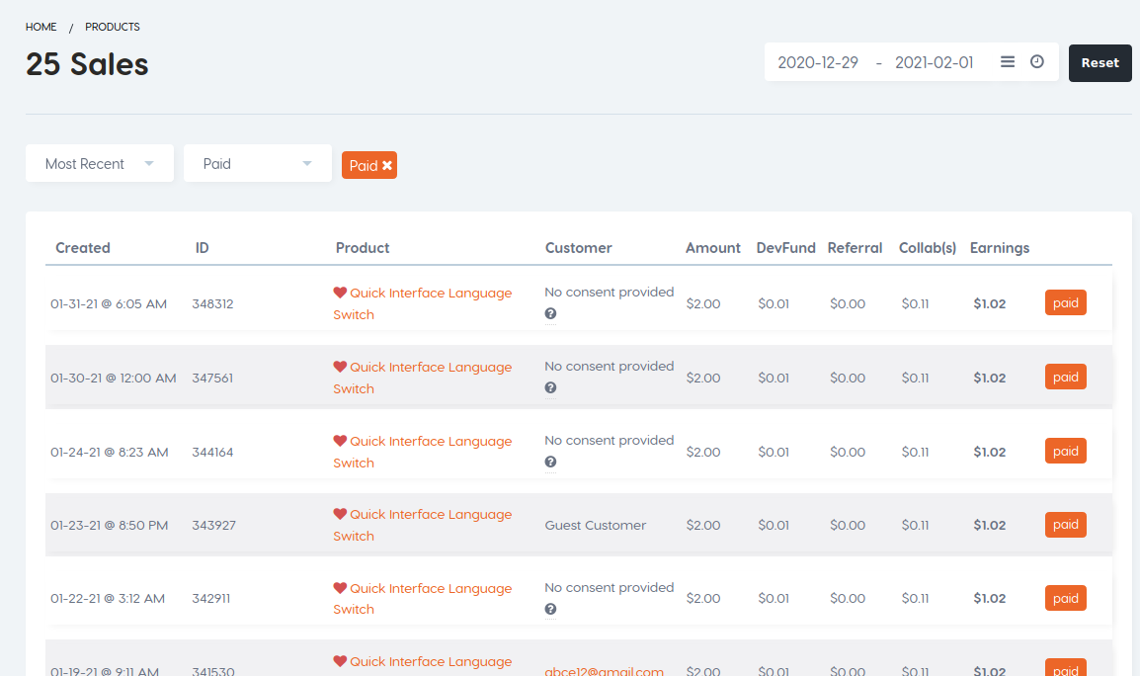Click the Amount column header
1140x676 pixels.
click(x=712, y=248)
